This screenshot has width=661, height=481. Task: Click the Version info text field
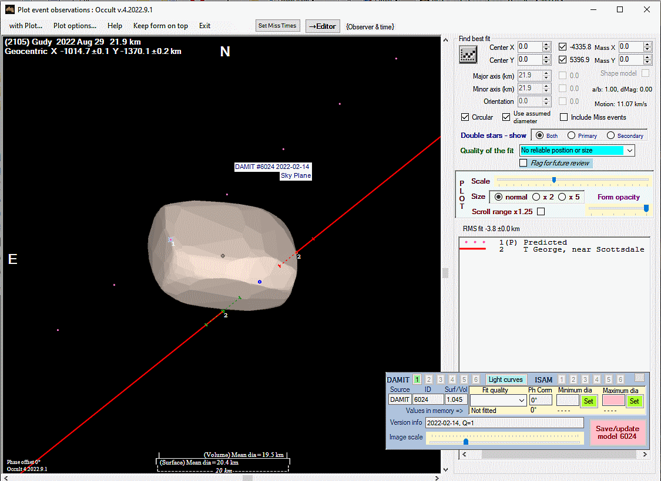(x=504, y=423)
